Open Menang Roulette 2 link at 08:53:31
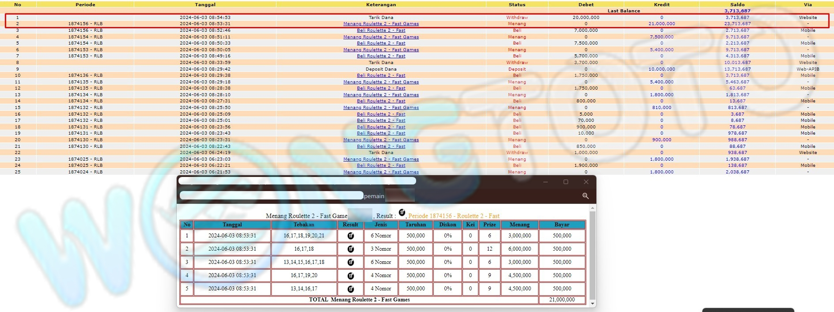Viewport: 834px width, 312px height. (x=381, y=24)
